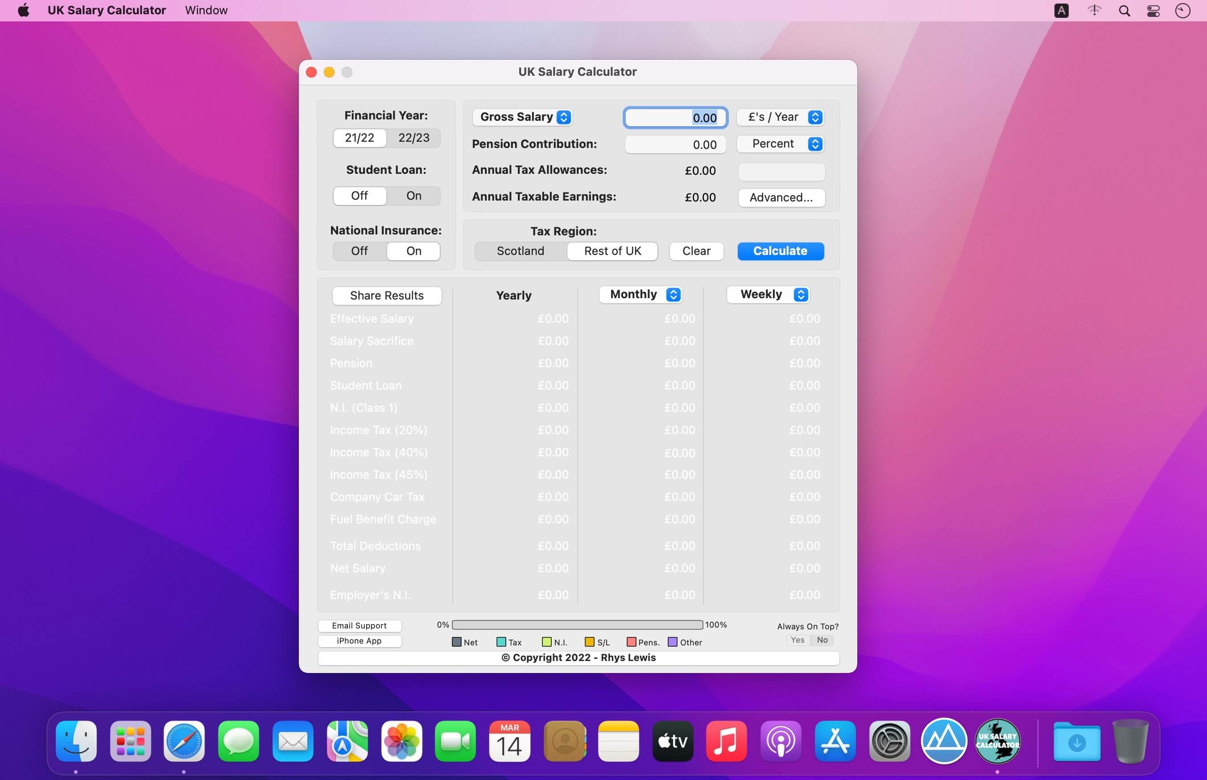Click Copyright 2022 - Rhys Lewis bar
The image size is (1207, 780).
point(578,657)
